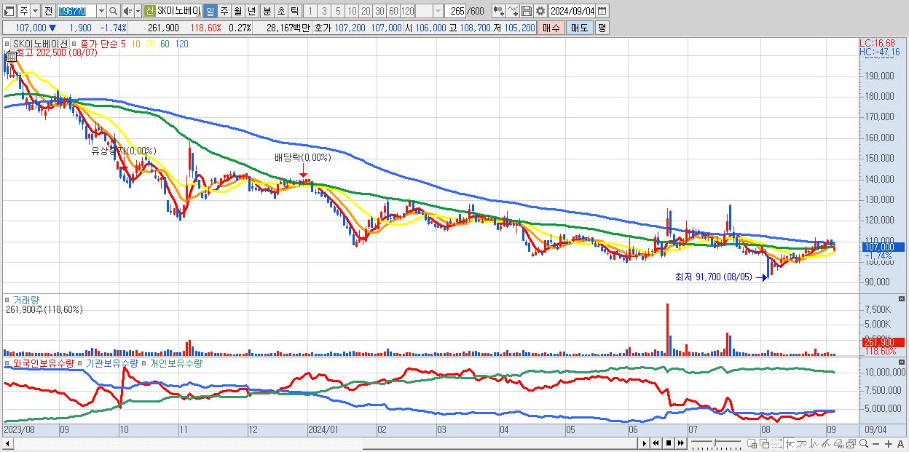Click the 주 stock type selector
The width and height of the screenshot is (909, 452).
pyautogui.click(x=24, y=11)
